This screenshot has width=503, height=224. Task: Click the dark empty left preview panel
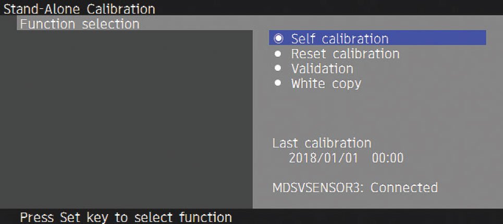(x=126, y=119)
